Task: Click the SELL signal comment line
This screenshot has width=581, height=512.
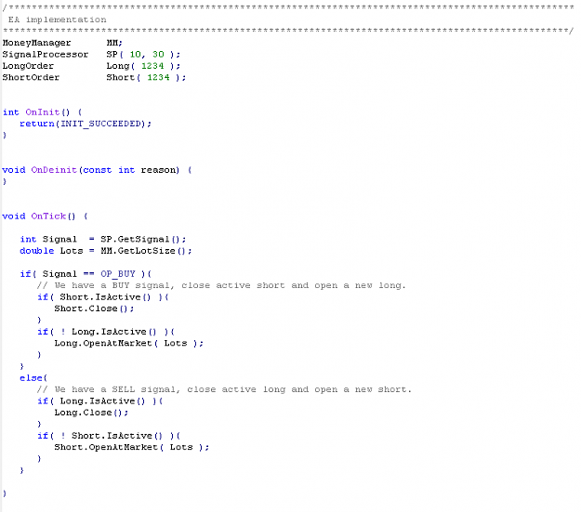Action: 224,389
